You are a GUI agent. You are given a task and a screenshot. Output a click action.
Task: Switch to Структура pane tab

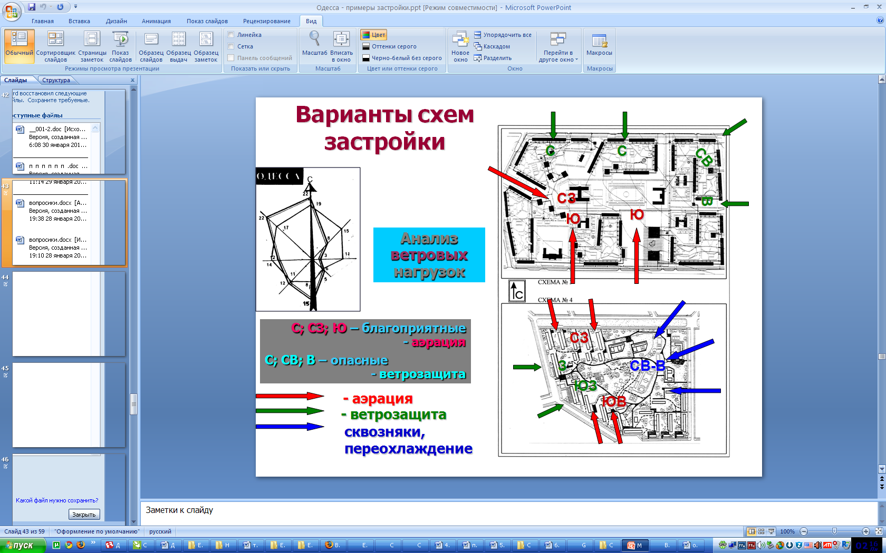[x=56, y=80]
